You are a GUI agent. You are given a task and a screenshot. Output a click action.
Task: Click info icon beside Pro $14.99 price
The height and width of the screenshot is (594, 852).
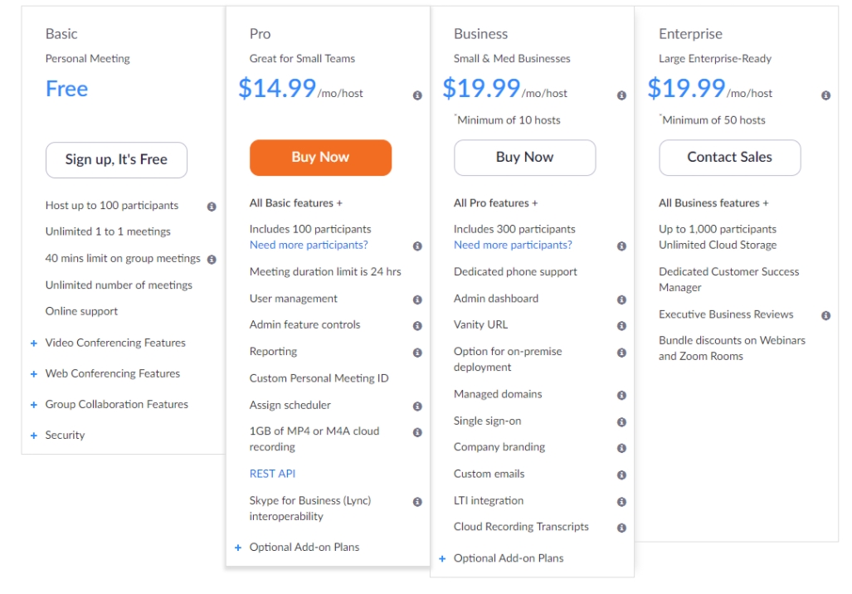pos(417,95)
